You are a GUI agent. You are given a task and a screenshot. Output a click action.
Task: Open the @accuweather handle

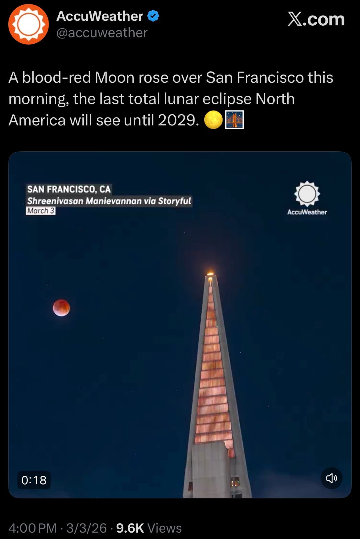coord(102,33)
